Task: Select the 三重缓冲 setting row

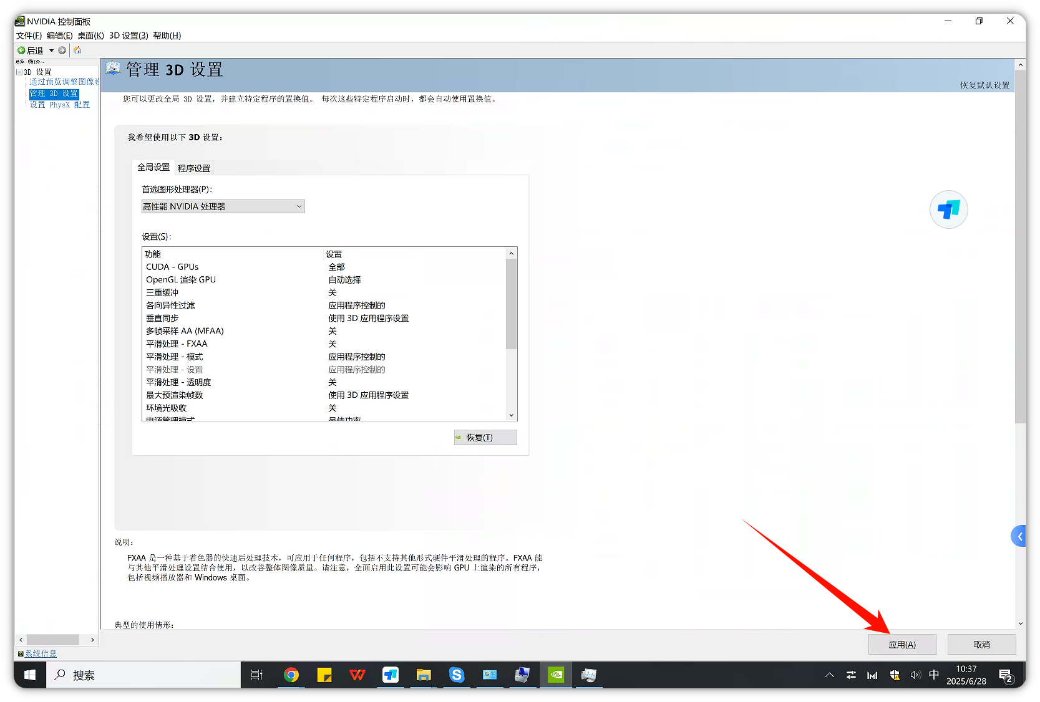Action: pyautogui.click(x=324, y=292)
